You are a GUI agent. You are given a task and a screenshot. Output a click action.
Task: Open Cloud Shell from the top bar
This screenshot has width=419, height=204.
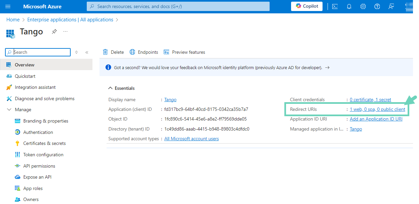coord(335,6)
